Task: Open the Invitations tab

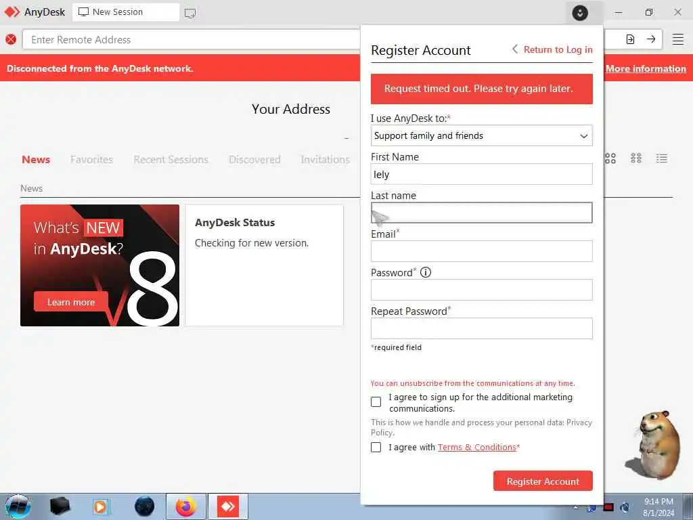Action: pyautogui.click(x=325, y=159)
